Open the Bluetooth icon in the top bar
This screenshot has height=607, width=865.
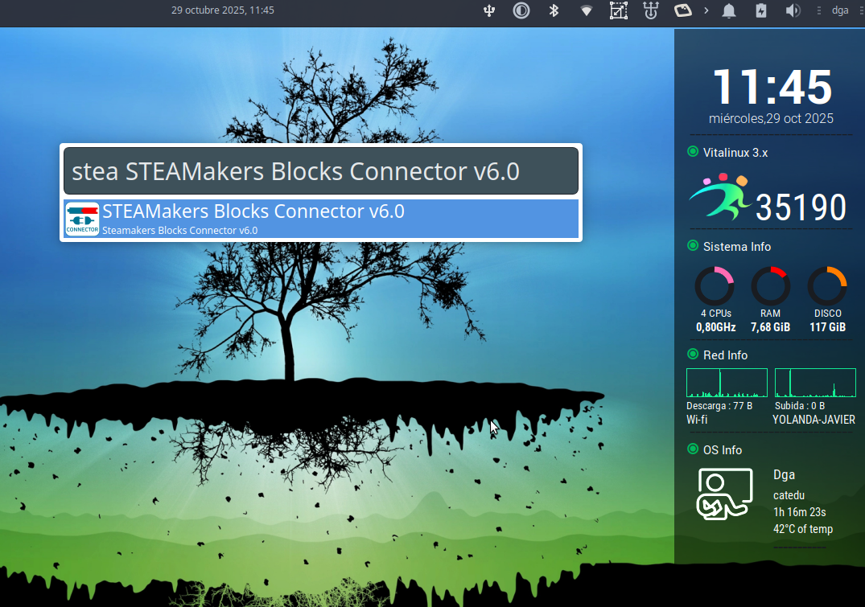[x=554, y=10]
